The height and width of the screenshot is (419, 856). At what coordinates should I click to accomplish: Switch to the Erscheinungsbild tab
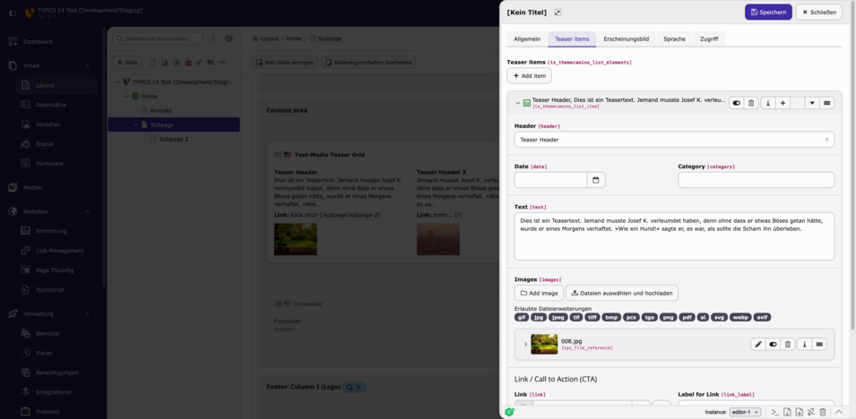click(626, 39)
